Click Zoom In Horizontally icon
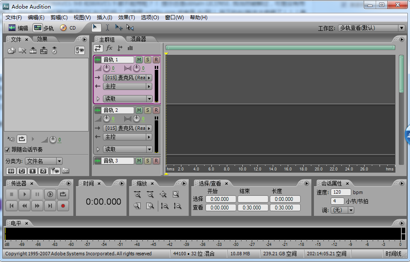This screenshot has width=410, height=263. point(137,194)
